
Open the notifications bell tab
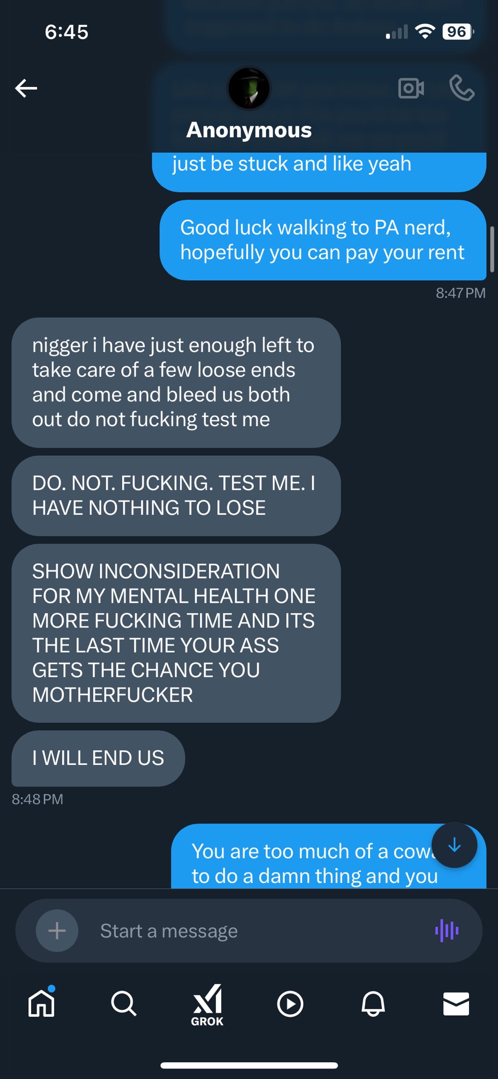coord(373,1003)
